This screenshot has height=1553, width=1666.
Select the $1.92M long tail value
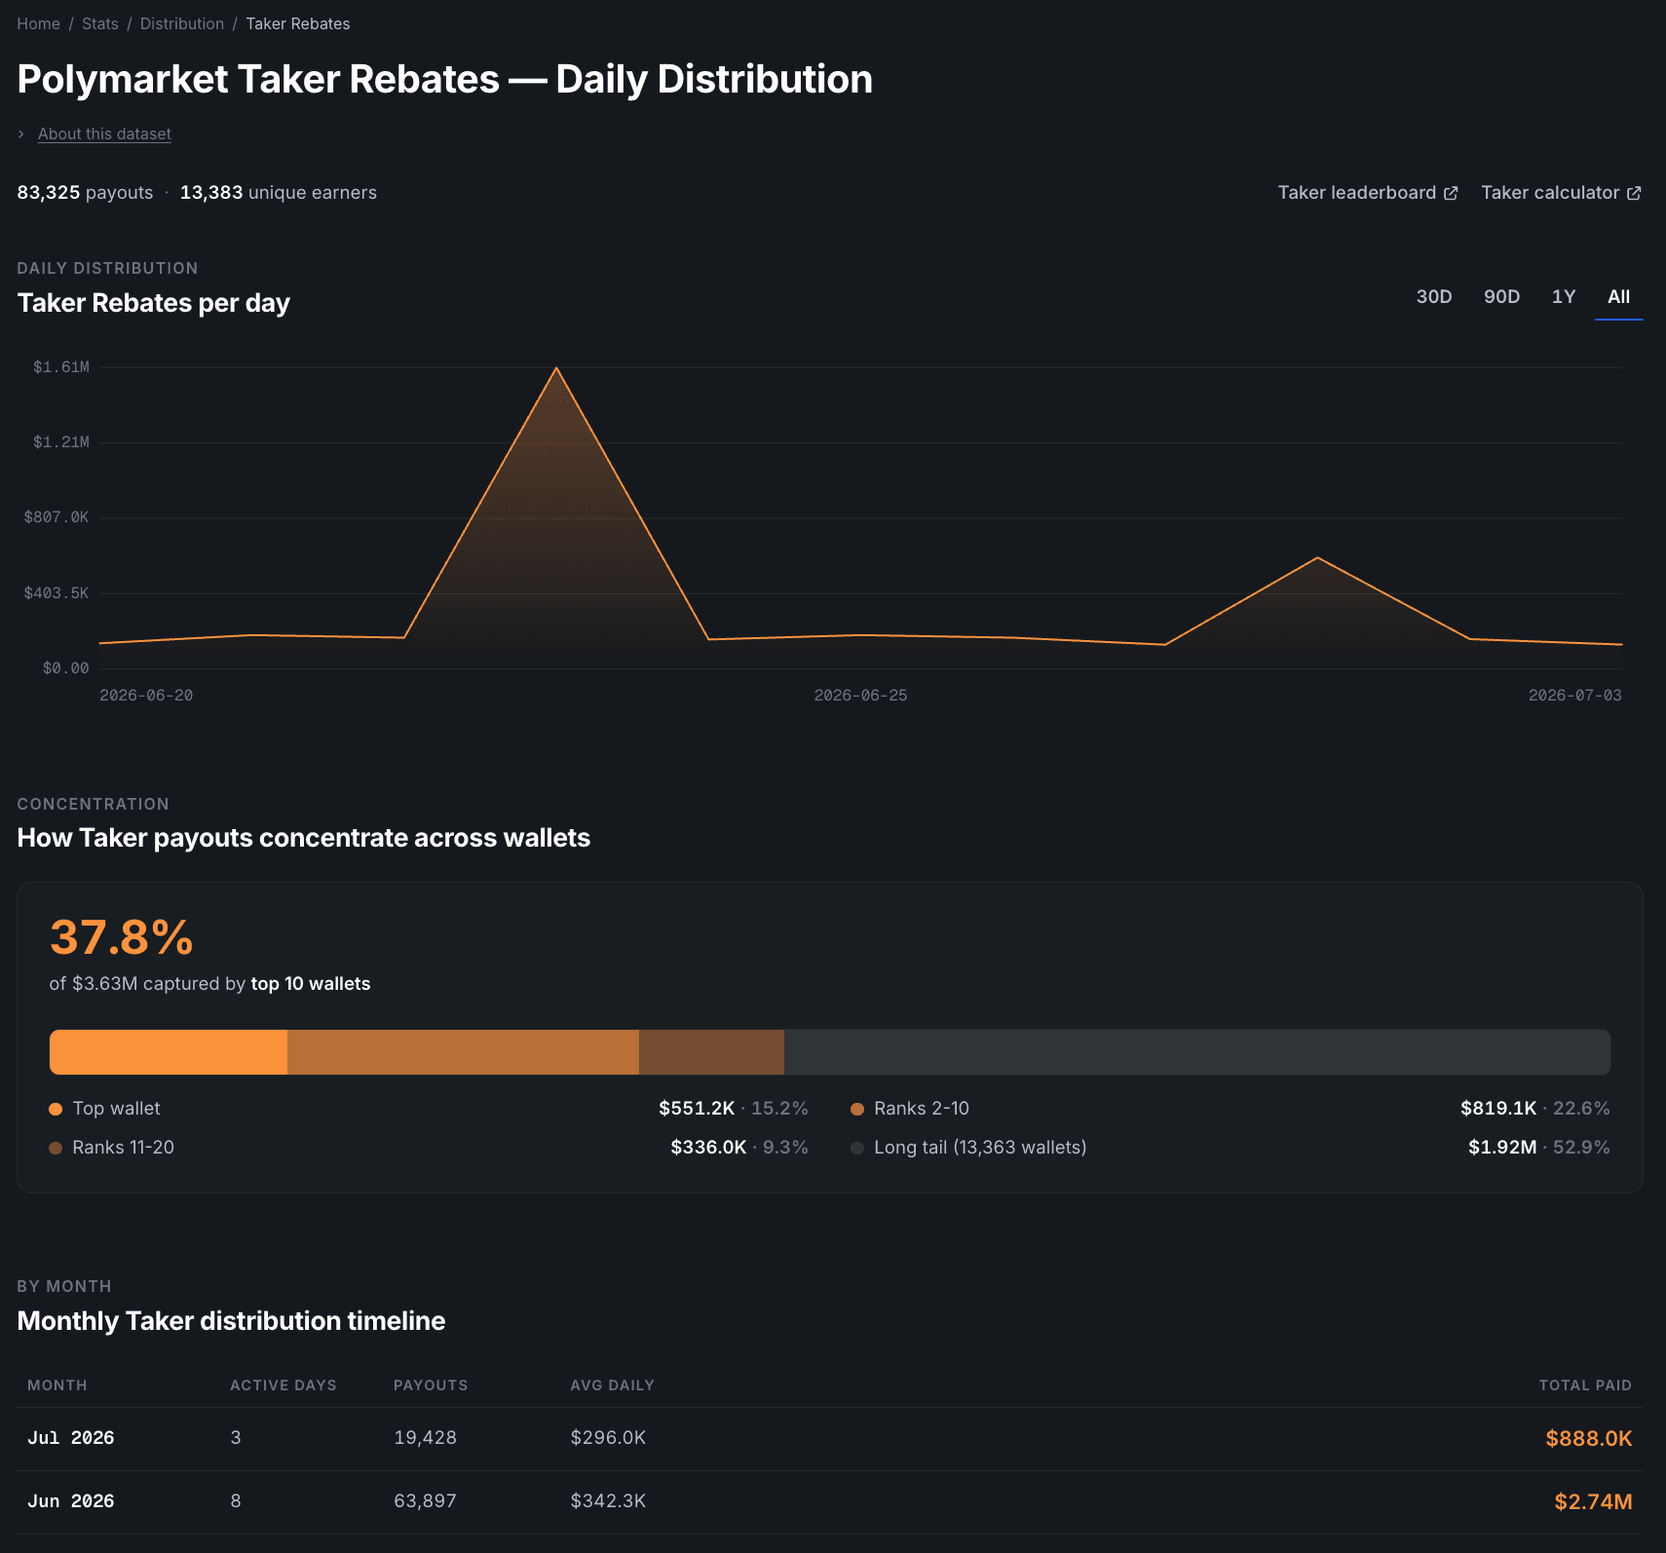click(x=1502, y=1147)
